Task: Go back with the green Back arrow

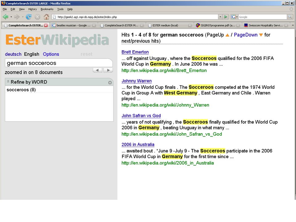Action: (6, 17)
